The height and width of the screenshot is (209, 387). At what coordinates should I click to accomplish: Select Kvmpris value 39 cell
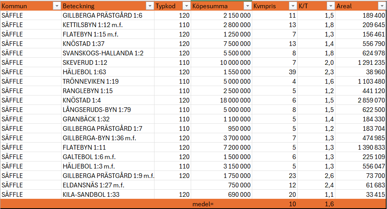(274, 72)
